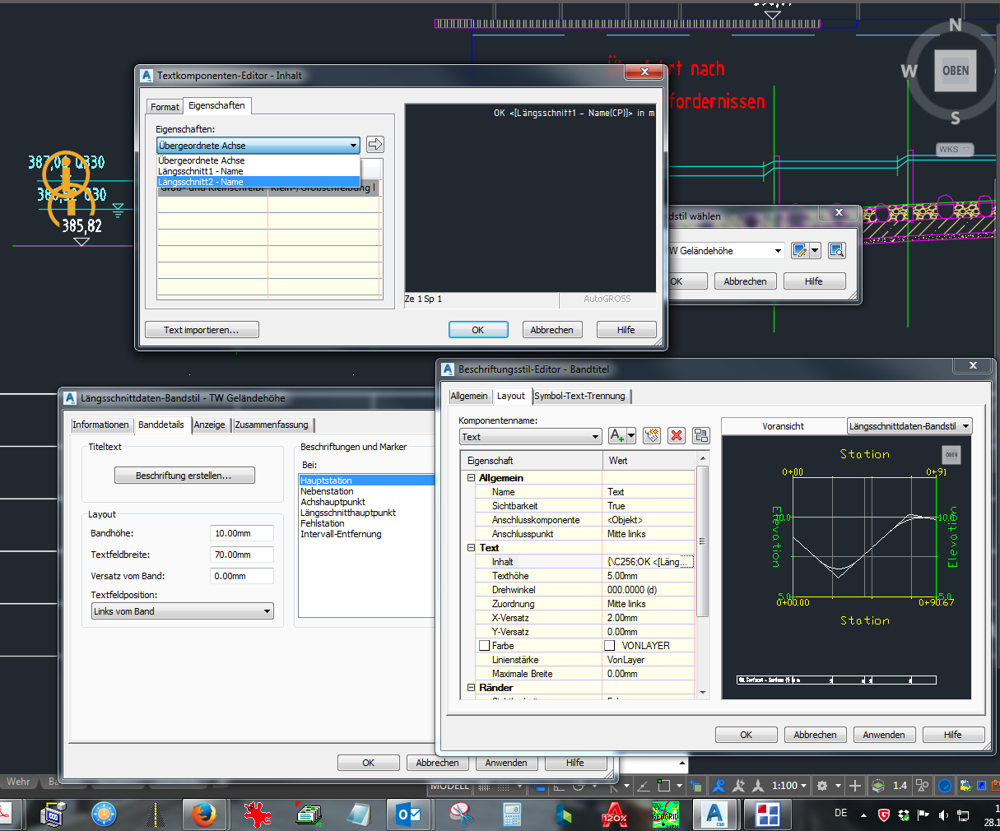Click the Beschriftung erstellen button
Image resolution: width=1000 pixels, height=831 pixels.
tap(184, 476)
